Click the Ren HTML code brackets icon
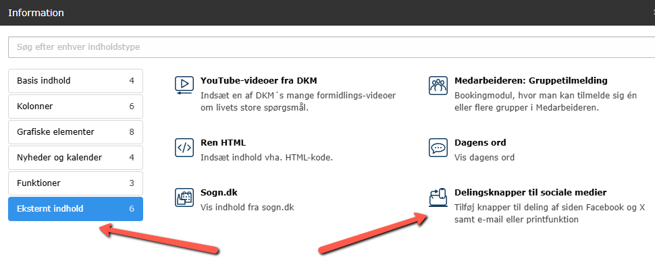This screenshot has width=655, height=275. [x=184, y=148]
